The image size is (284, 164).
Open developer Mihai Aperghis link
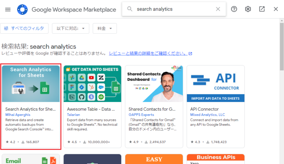(18, 115)
